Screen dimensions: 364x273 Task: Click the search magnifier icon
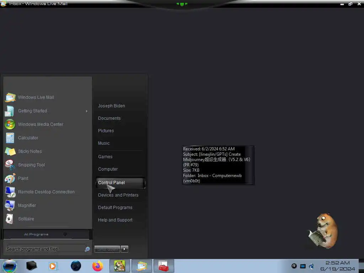(x=87, y=249)
